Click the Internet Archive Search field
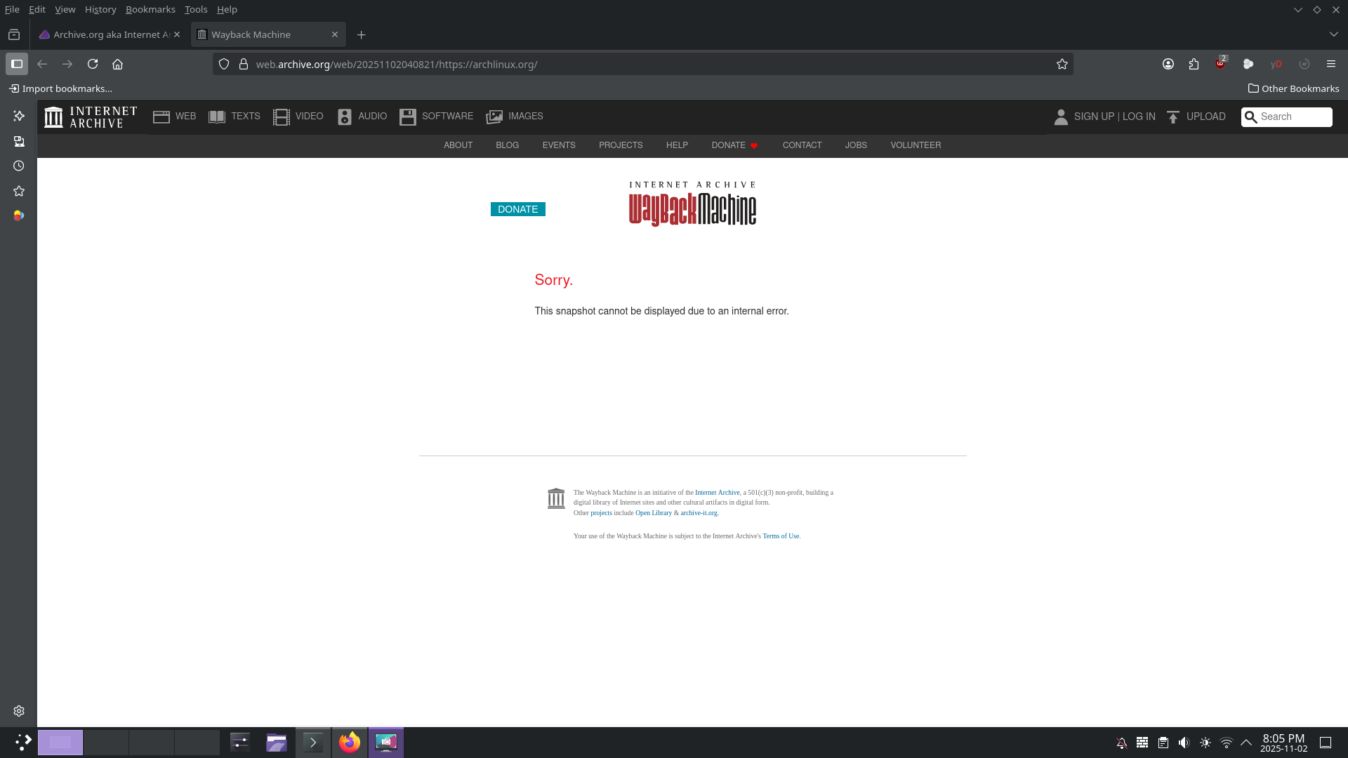This screenshot has height=758, width=1348. point(1293,117)
